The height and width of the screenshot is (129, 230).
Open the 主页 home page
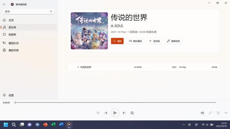[x=29, y=20]
